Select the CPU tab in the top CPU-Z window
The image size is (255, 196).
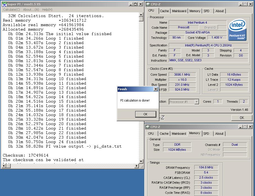click(x=151, y=11)
